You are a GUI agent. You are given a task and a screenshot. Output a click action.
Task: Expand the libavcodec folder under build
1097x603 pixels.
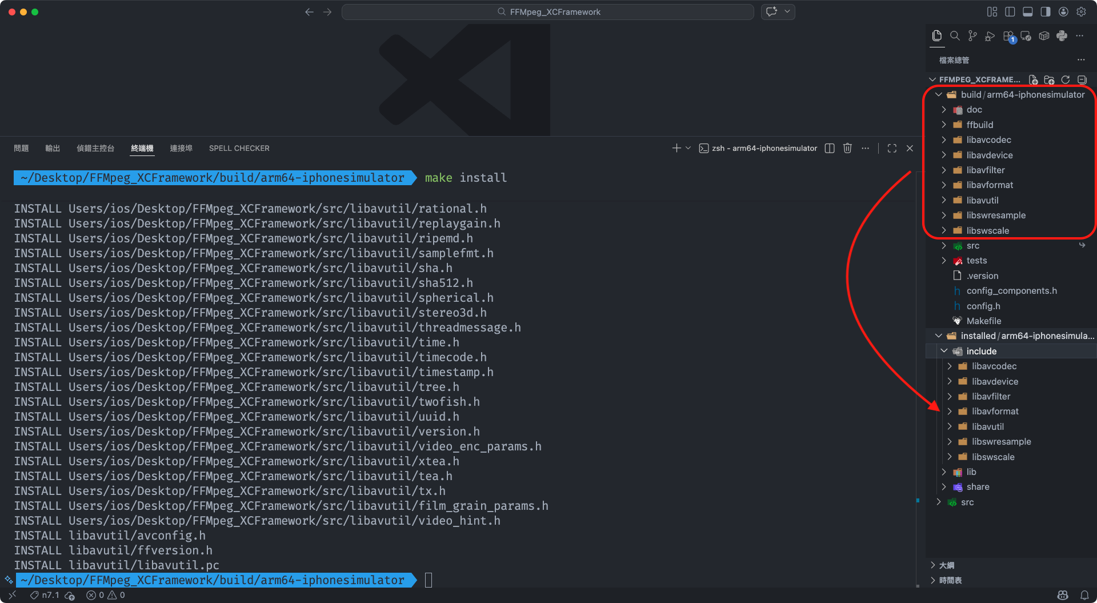[x=988, y=139]
